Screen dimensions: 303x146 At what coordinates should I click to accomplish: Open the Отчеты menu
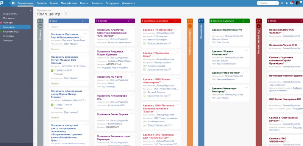[x=84, y=3]
